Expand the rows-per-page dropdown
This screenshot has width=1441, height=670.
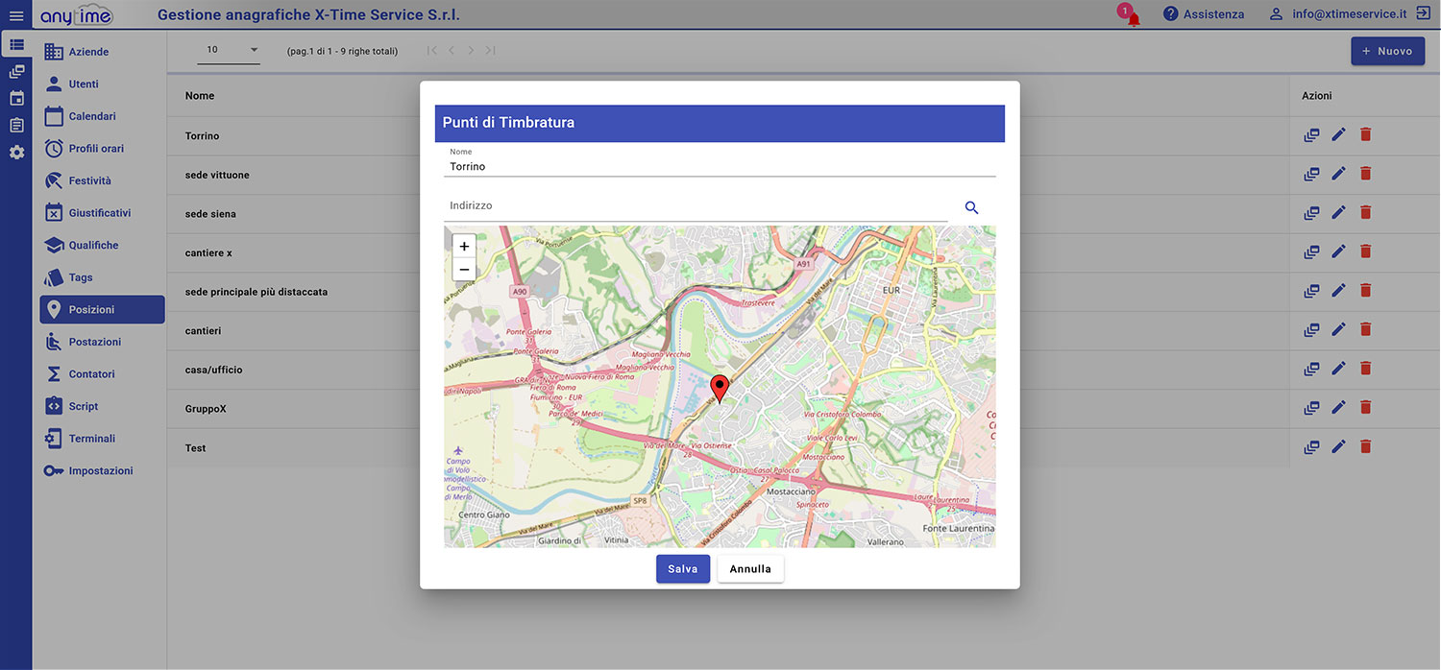254,50
